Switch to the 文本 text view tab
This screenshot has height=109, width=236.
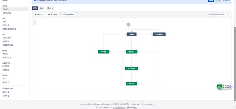(x=41, y=8)
